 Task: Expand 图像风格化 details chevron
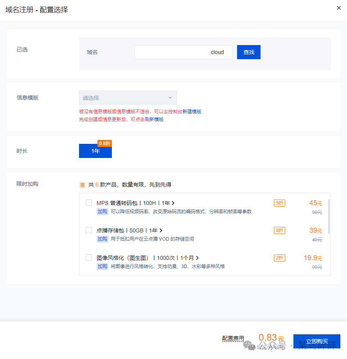198,258
